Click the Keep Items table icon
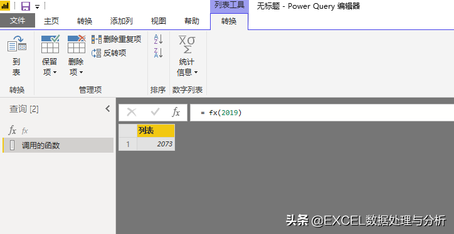Image resolution: width=454 pixels, height=234 pixels. (50, 44)
